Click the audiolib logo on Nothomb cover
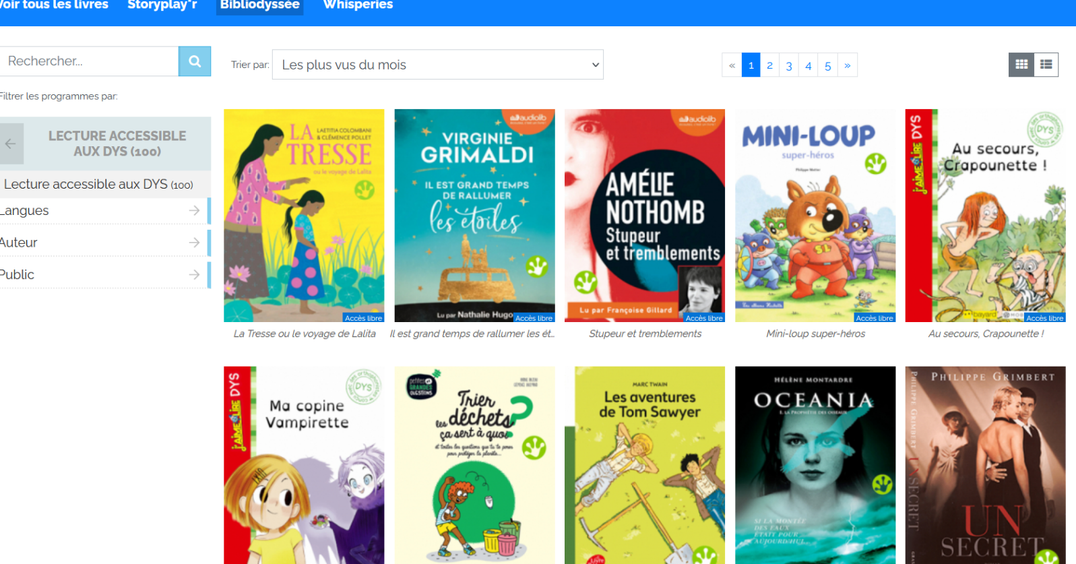This screenshot has width=1076, height=564. pyautogui.click(x=698, y=120)
